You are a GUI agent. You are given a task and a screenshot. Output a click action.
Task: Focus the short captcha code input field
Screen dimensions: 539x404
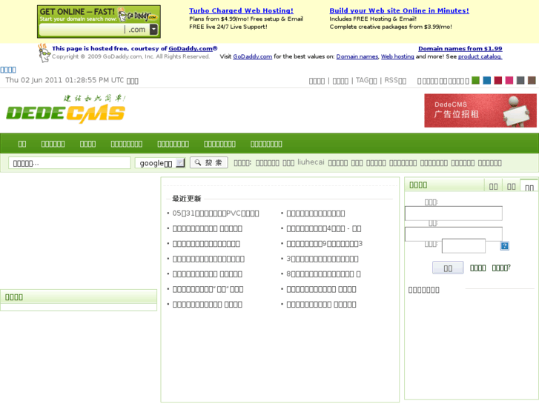(x=463, y=246)
